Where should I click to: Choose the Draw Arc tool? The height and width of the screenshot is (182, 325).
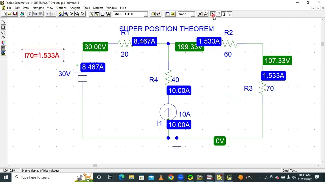coord(3,22)
